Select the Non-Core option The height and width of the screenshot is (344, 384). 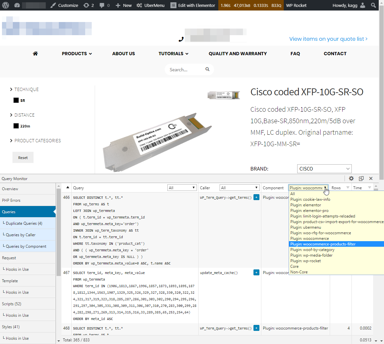(x=336, y=272)
